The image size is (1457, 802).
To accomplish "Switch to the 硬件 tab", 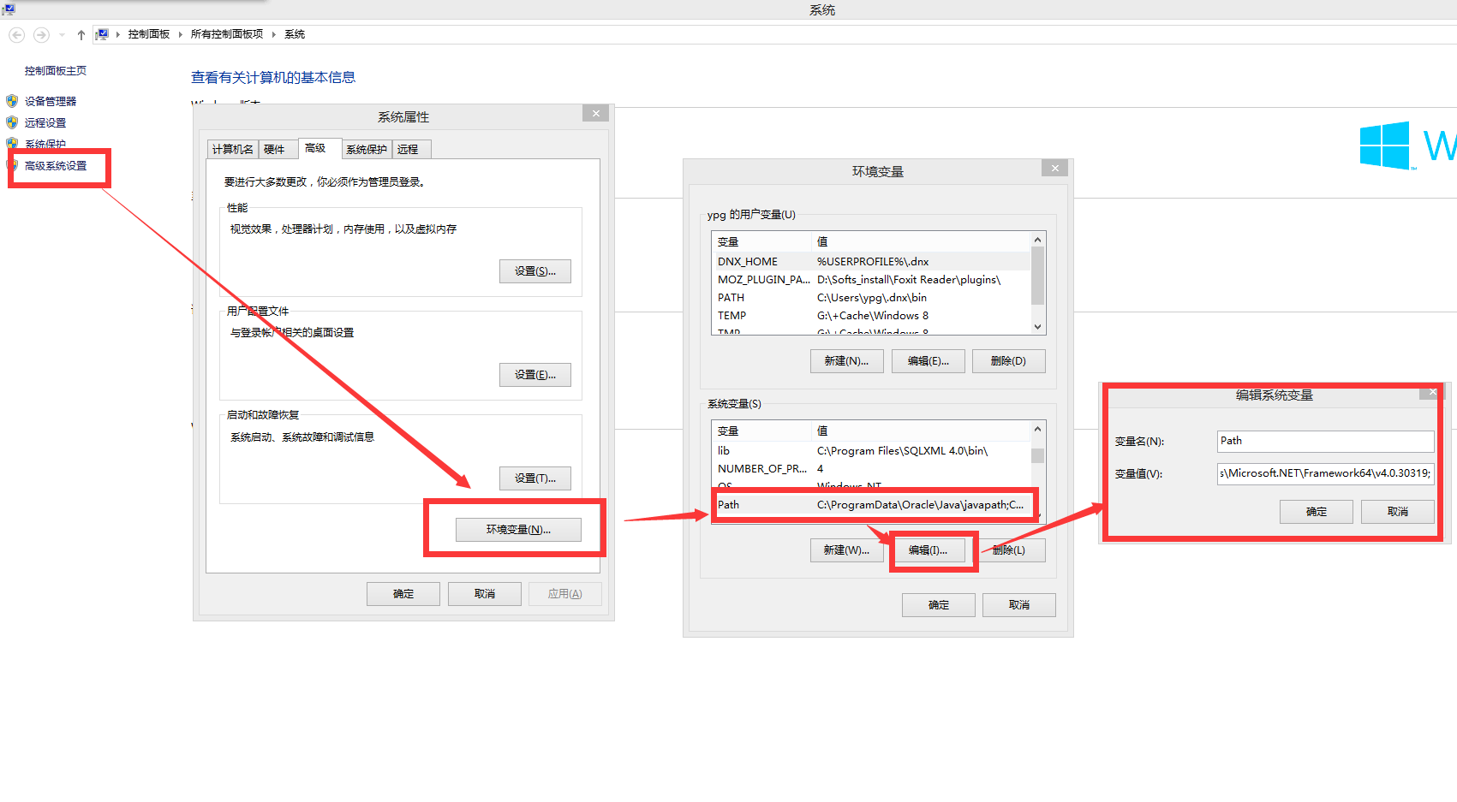I will tap(274, 150).
